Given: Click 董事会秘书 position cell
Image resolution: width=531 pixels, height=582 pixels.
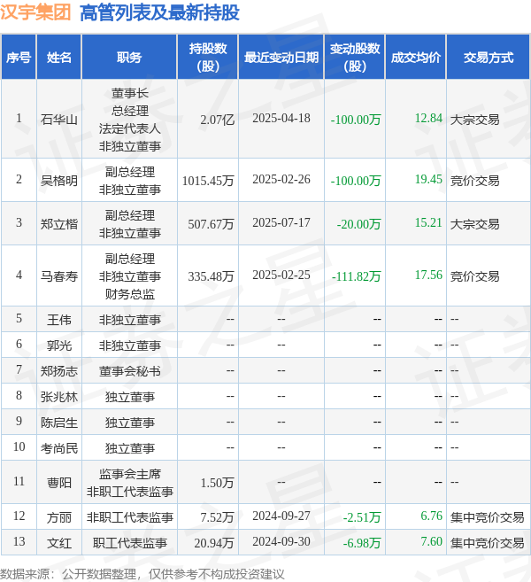Looking at the screenshot, I should 129,371.
